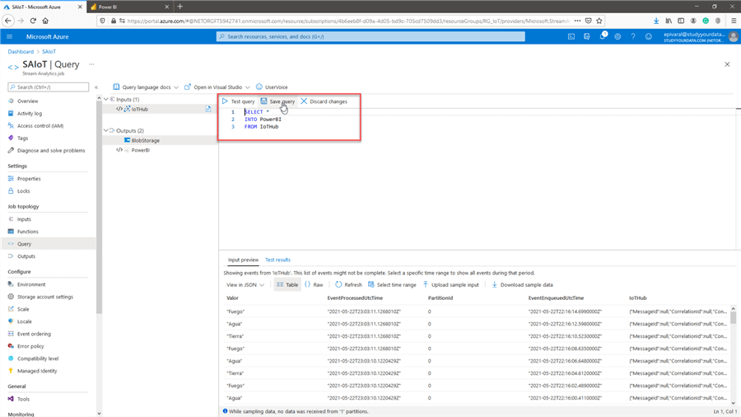
Task: Click the Dashboard breadcrumb link
Action: click(21, 51)
